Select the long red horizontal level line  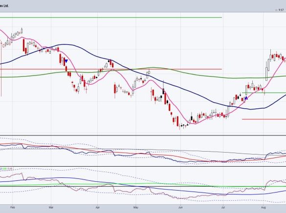click(x=111, y=69)
